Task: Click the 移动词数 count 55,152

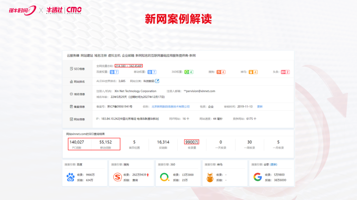Action: coord(106,142)
